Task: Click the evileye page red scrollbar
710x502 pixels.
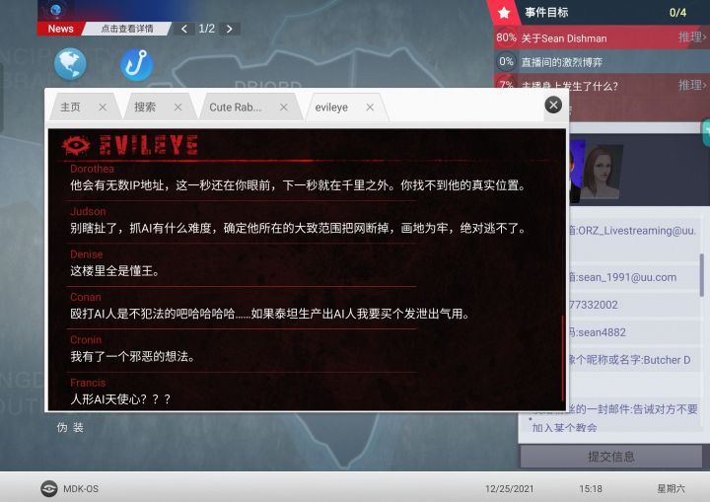Action: (562, 358)
